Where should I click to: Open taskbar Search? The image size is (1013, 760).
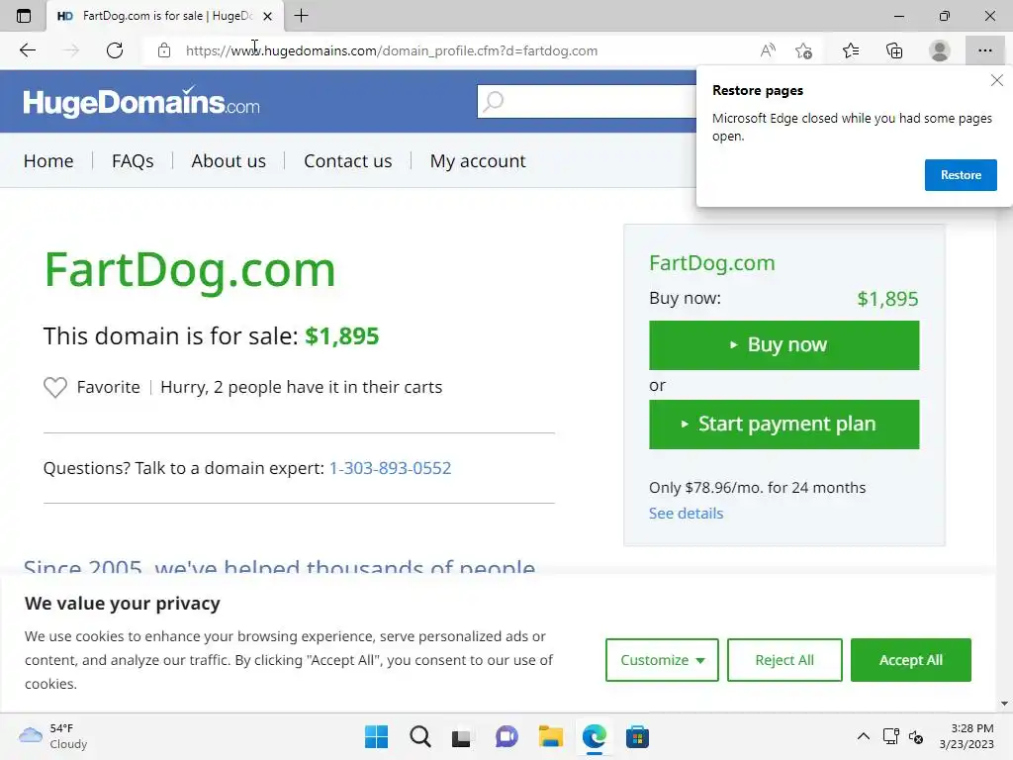419,736
